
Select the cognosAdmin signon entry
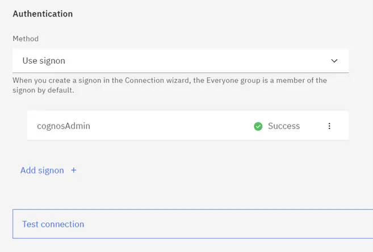coord(188,126)
